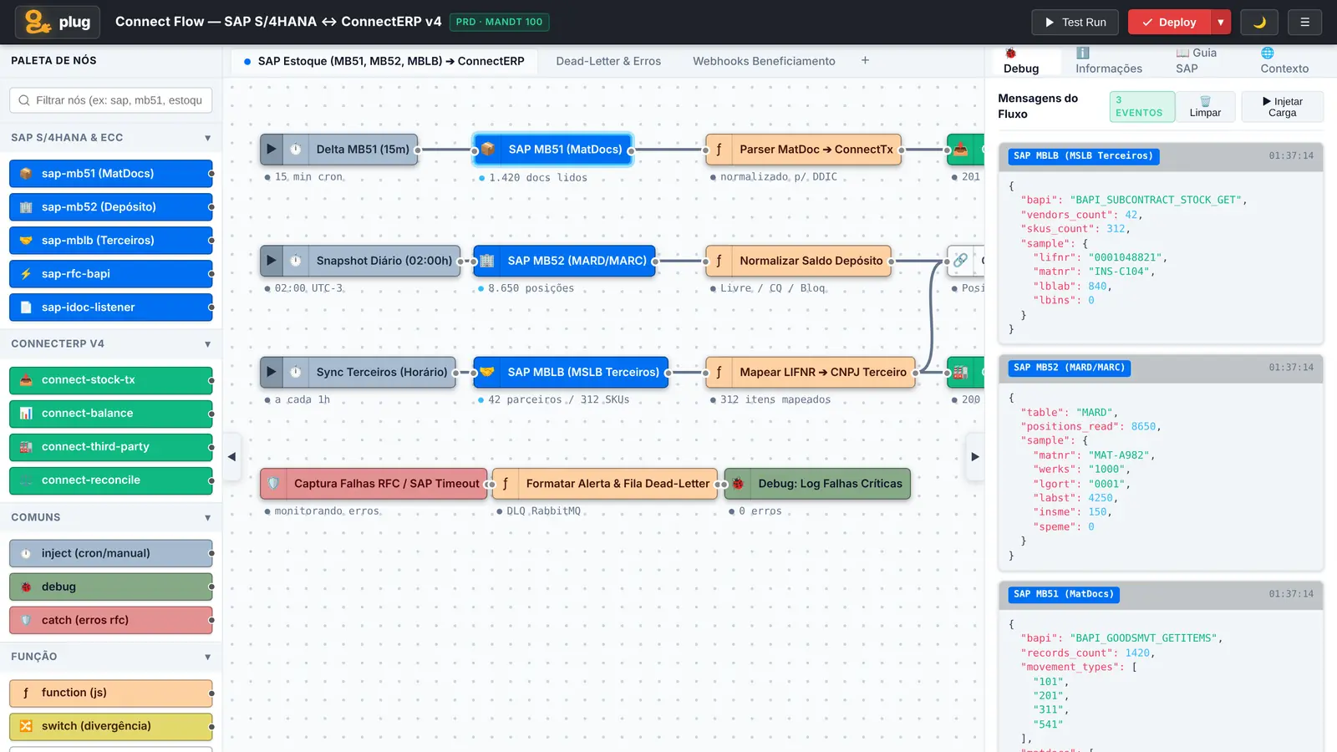Switch to the Contexto sidebar tab
This screenshot has height=752, width=1337.
click(1284, 61)
